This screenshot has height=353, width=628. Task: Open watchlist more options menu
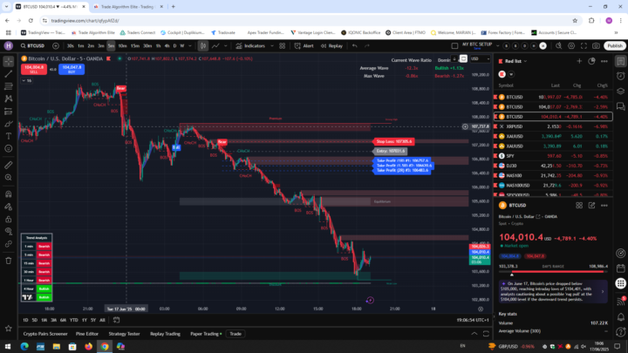tap(604, 61)
